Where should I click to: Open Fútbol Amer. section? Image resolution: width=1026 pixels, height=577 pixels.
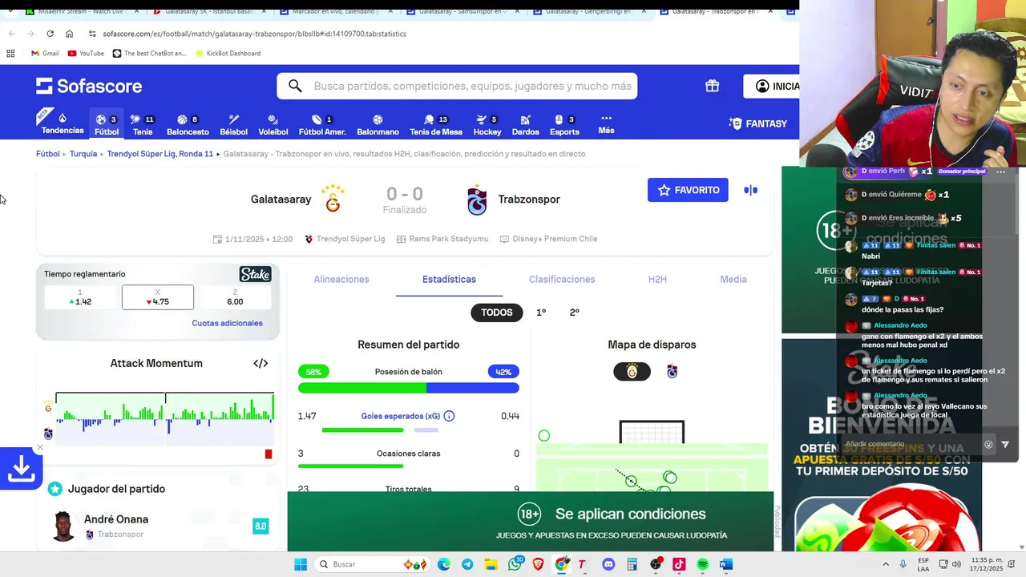click(322, 123)
